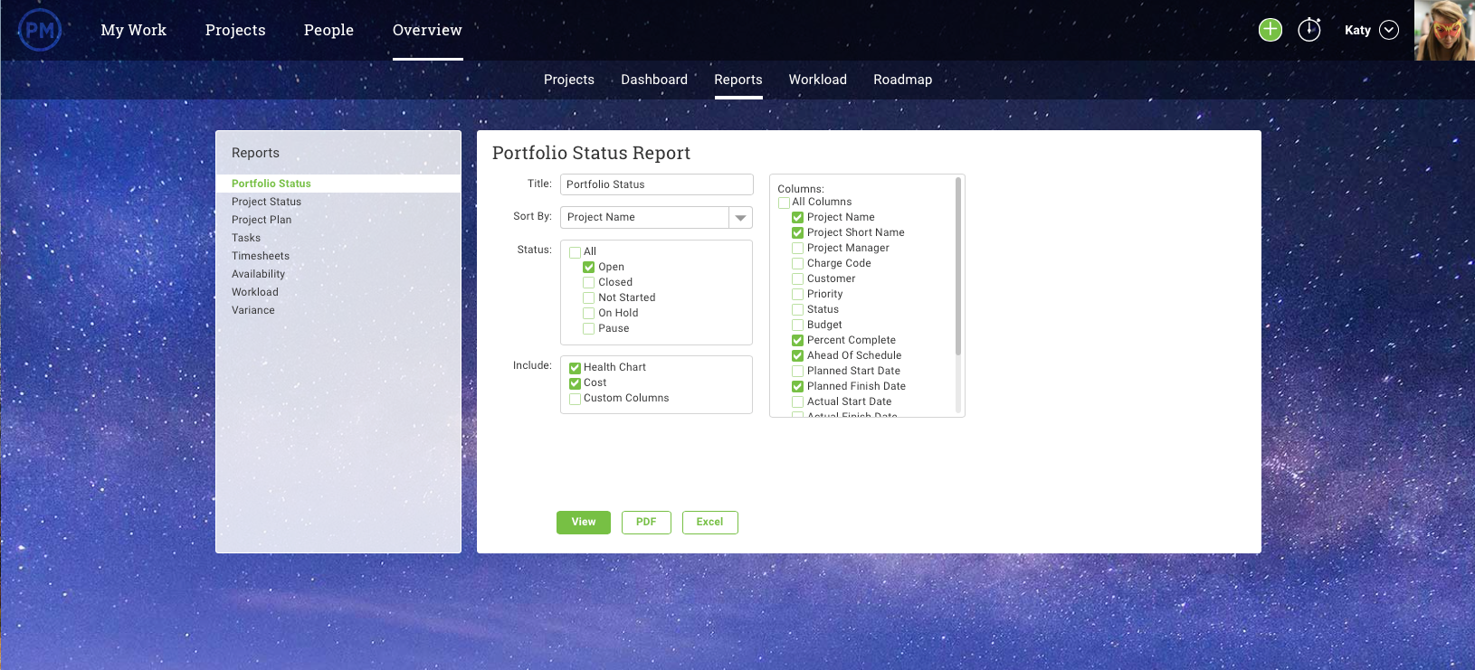Open the Workload report in sidebar
The height and width of the screenshot is (670, 1475).
(255, 292)
